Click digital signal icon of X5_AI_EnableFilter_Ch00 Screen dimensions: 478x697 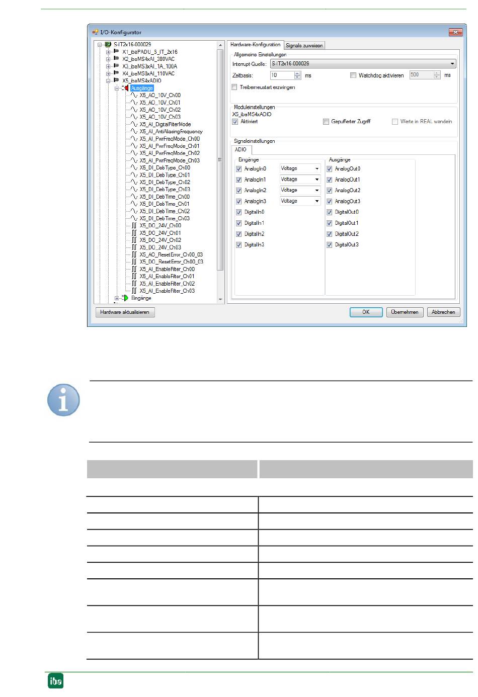[x=134, y=269]
